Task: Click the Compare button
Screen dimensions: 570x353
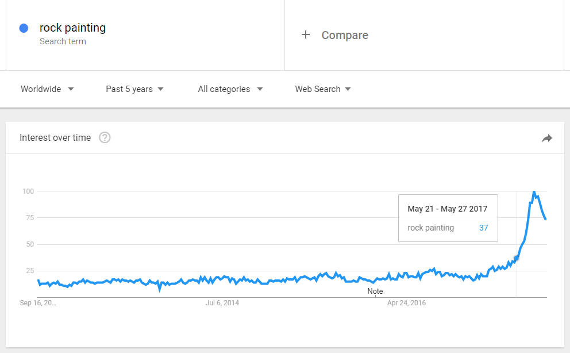Action: (335, 35)
